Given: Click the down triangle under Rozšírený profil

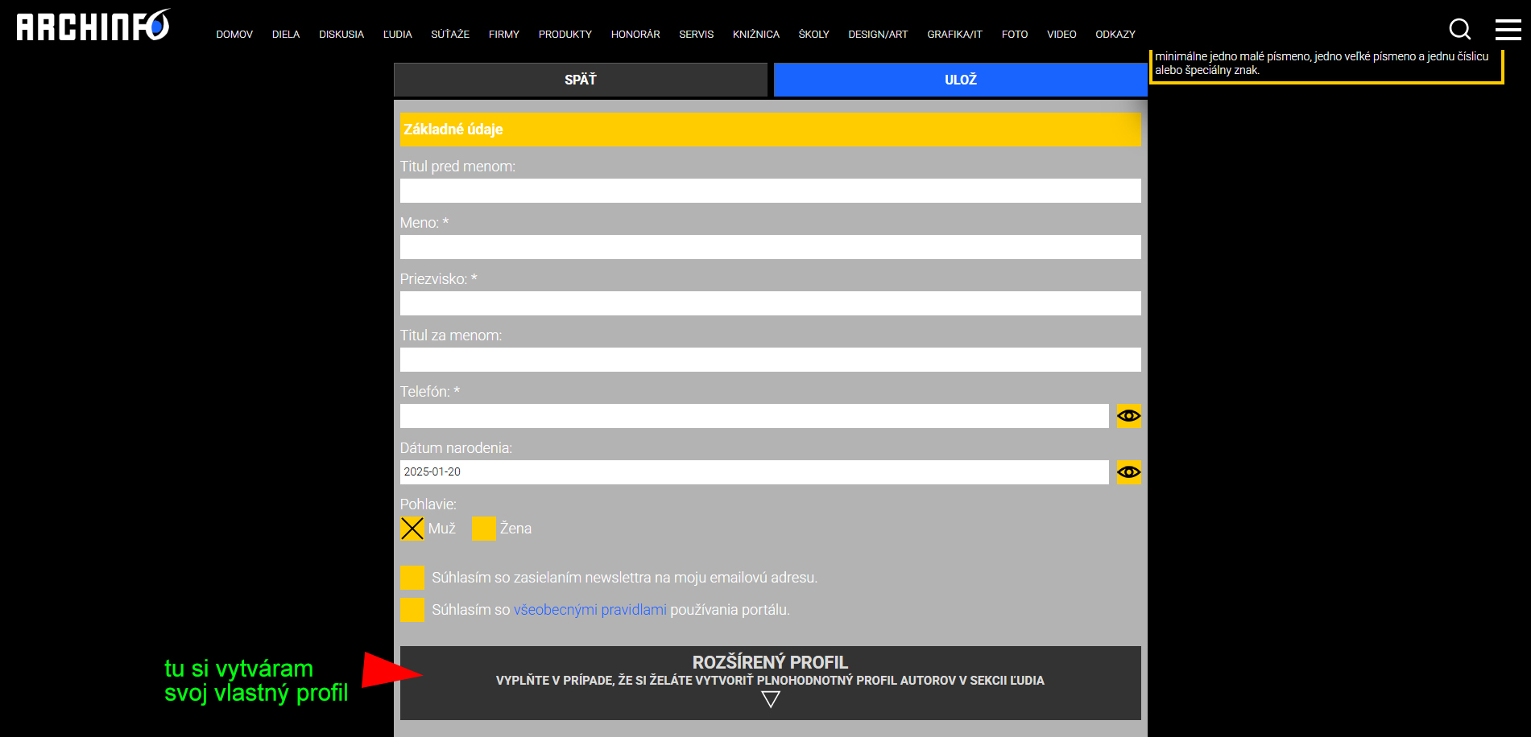Looking at the screenshot, I should pyautogui.click(x=770, y=700).
